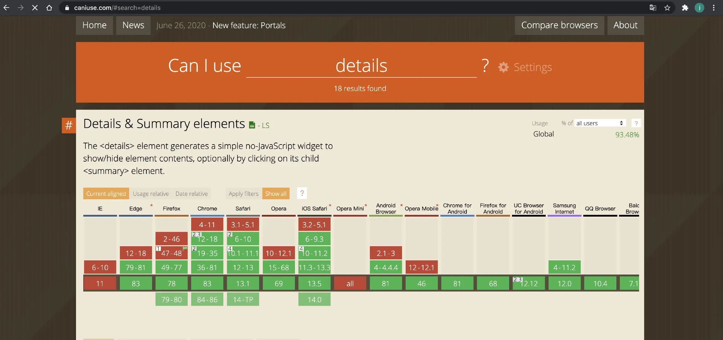Switch to Usage relative view
Viewport: 723px width, 340px height.
click(x=150, y=194)
